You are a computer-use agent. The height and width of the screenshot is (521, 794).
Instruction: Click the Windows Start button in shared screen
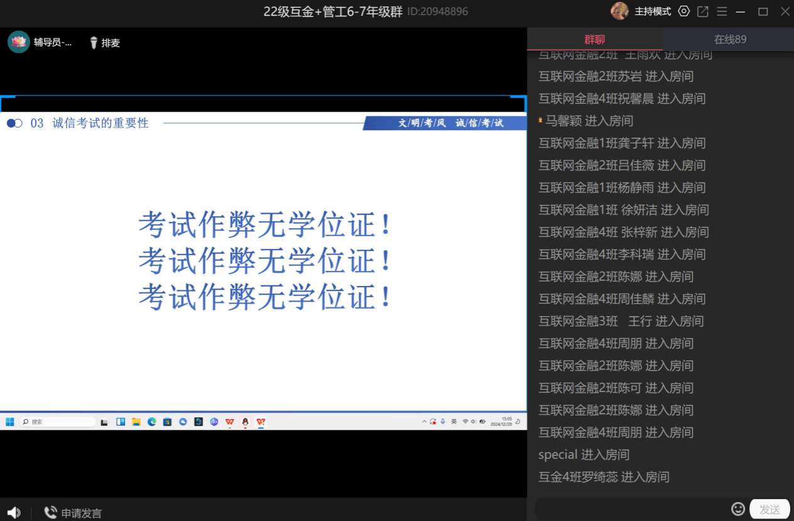pyautogui.click(x=10, y=422)
